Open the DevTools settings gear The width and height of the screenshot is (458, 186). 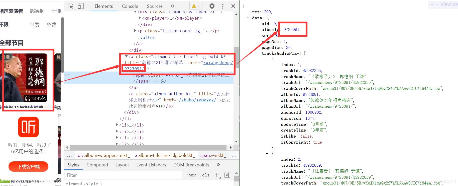212,6
